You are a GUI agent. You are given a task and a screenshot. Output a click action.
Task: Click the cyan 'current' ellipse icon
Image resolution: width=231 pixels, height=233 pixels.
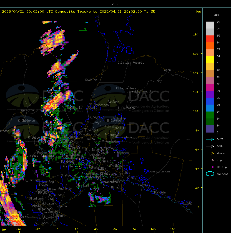pos(210,174)
